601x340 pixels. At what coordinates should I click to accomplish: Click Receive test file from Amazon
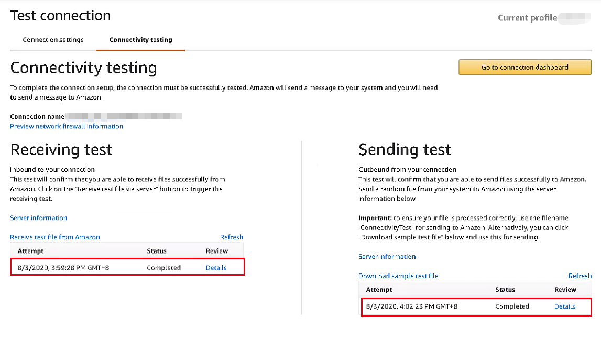click(55, 237)
